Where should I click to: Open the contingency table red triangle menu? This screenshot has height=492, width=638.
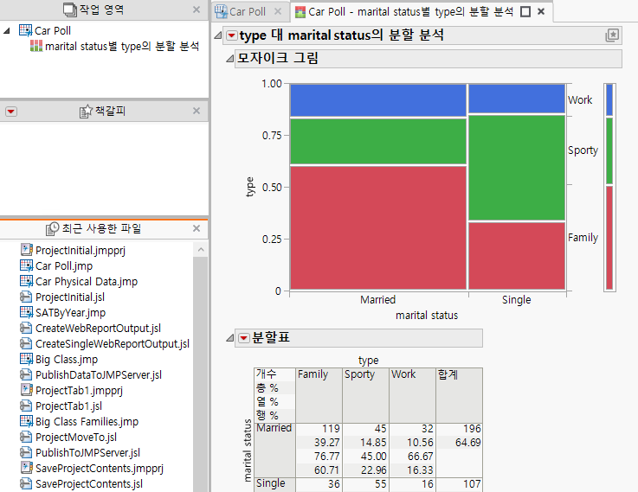click(244, 338)
